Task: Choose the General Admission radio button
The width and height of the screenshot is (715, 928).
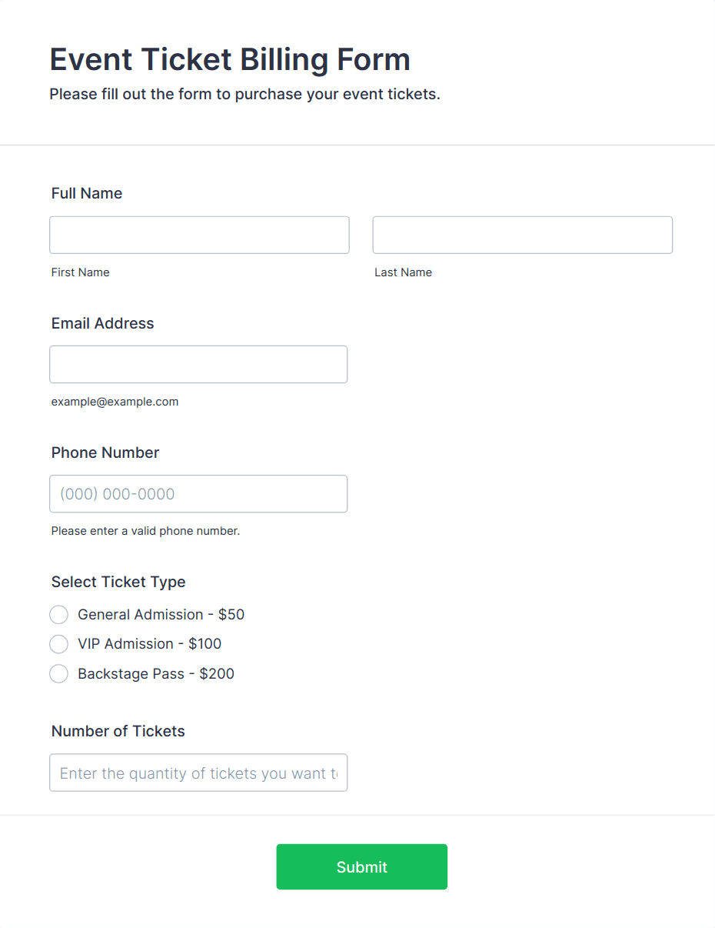Action: [x=59, y=615]
